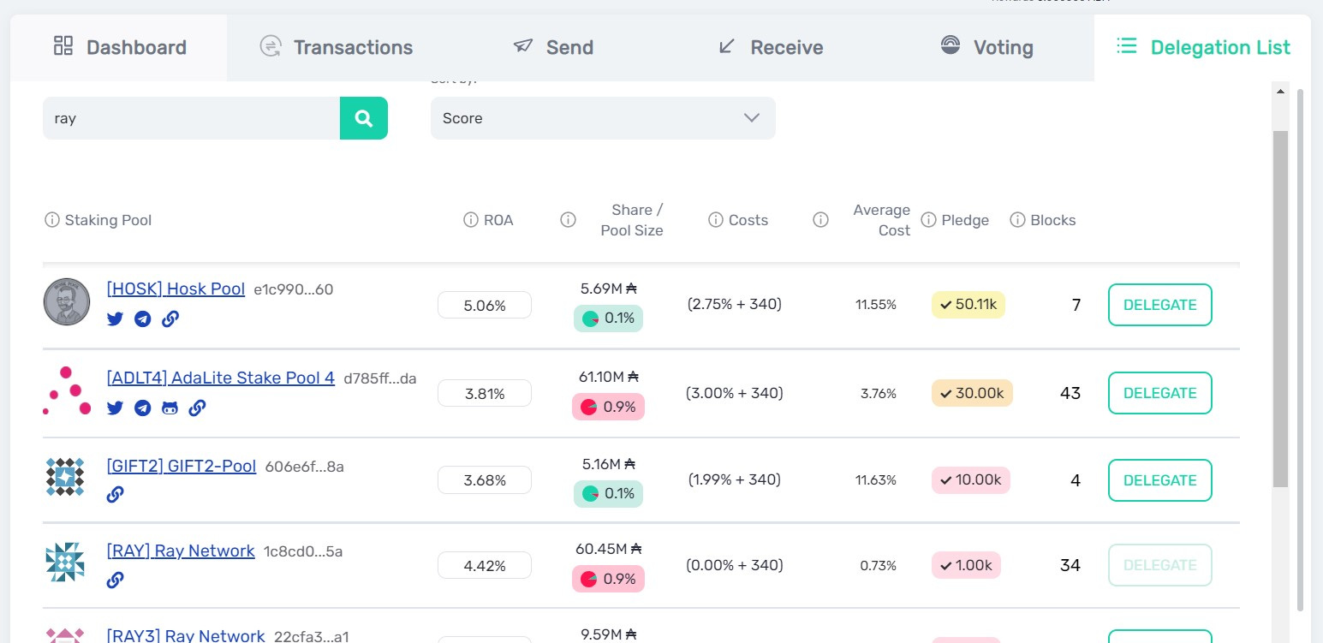Click the scrollbar up arrow

tap(1281, 90)
